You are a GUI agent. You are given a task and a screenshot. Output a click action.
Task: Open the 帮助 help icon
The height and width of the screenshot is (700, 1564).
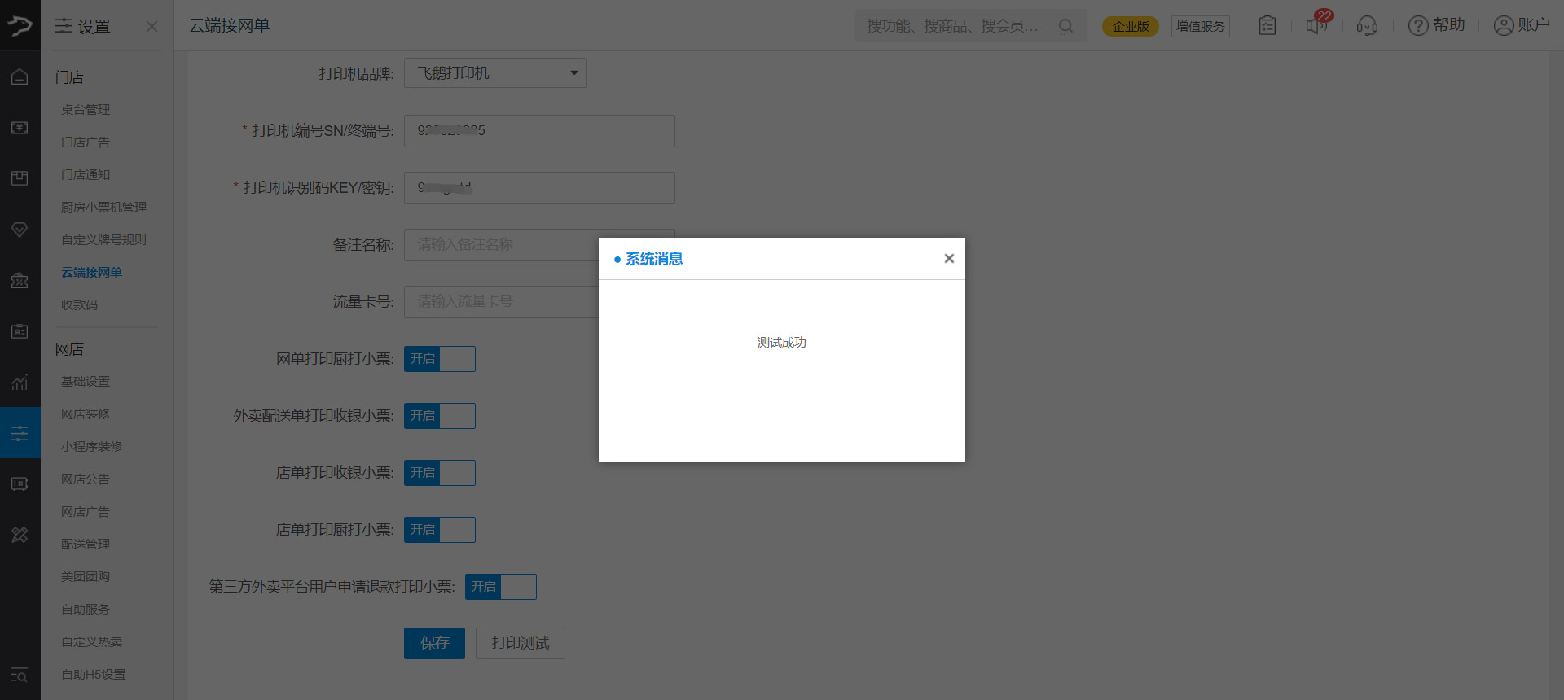click(1437, 26)
